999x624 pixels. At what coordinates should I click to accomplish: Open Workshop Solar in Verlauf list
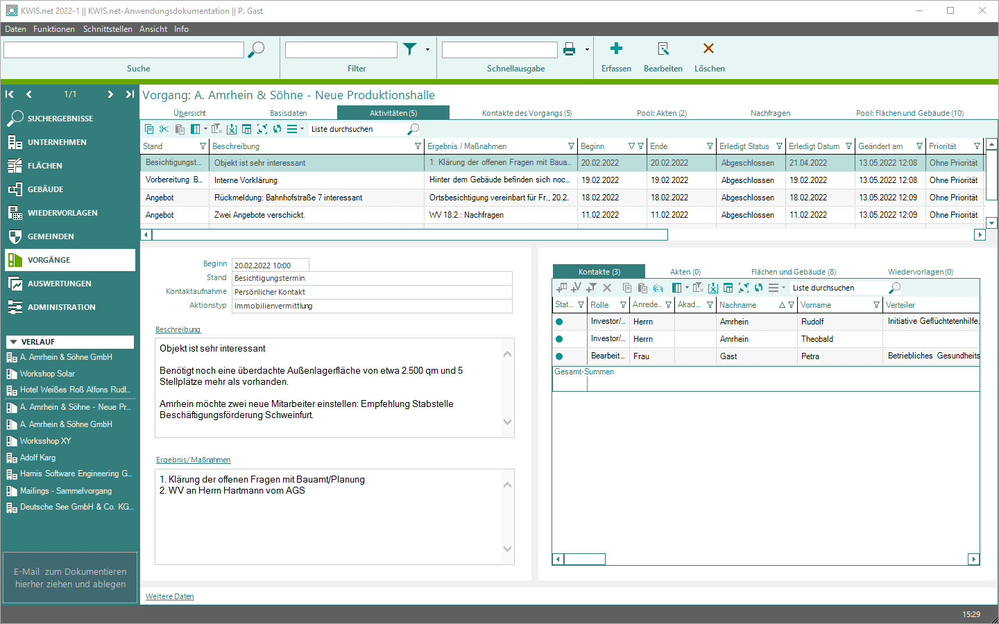[47, 374]
